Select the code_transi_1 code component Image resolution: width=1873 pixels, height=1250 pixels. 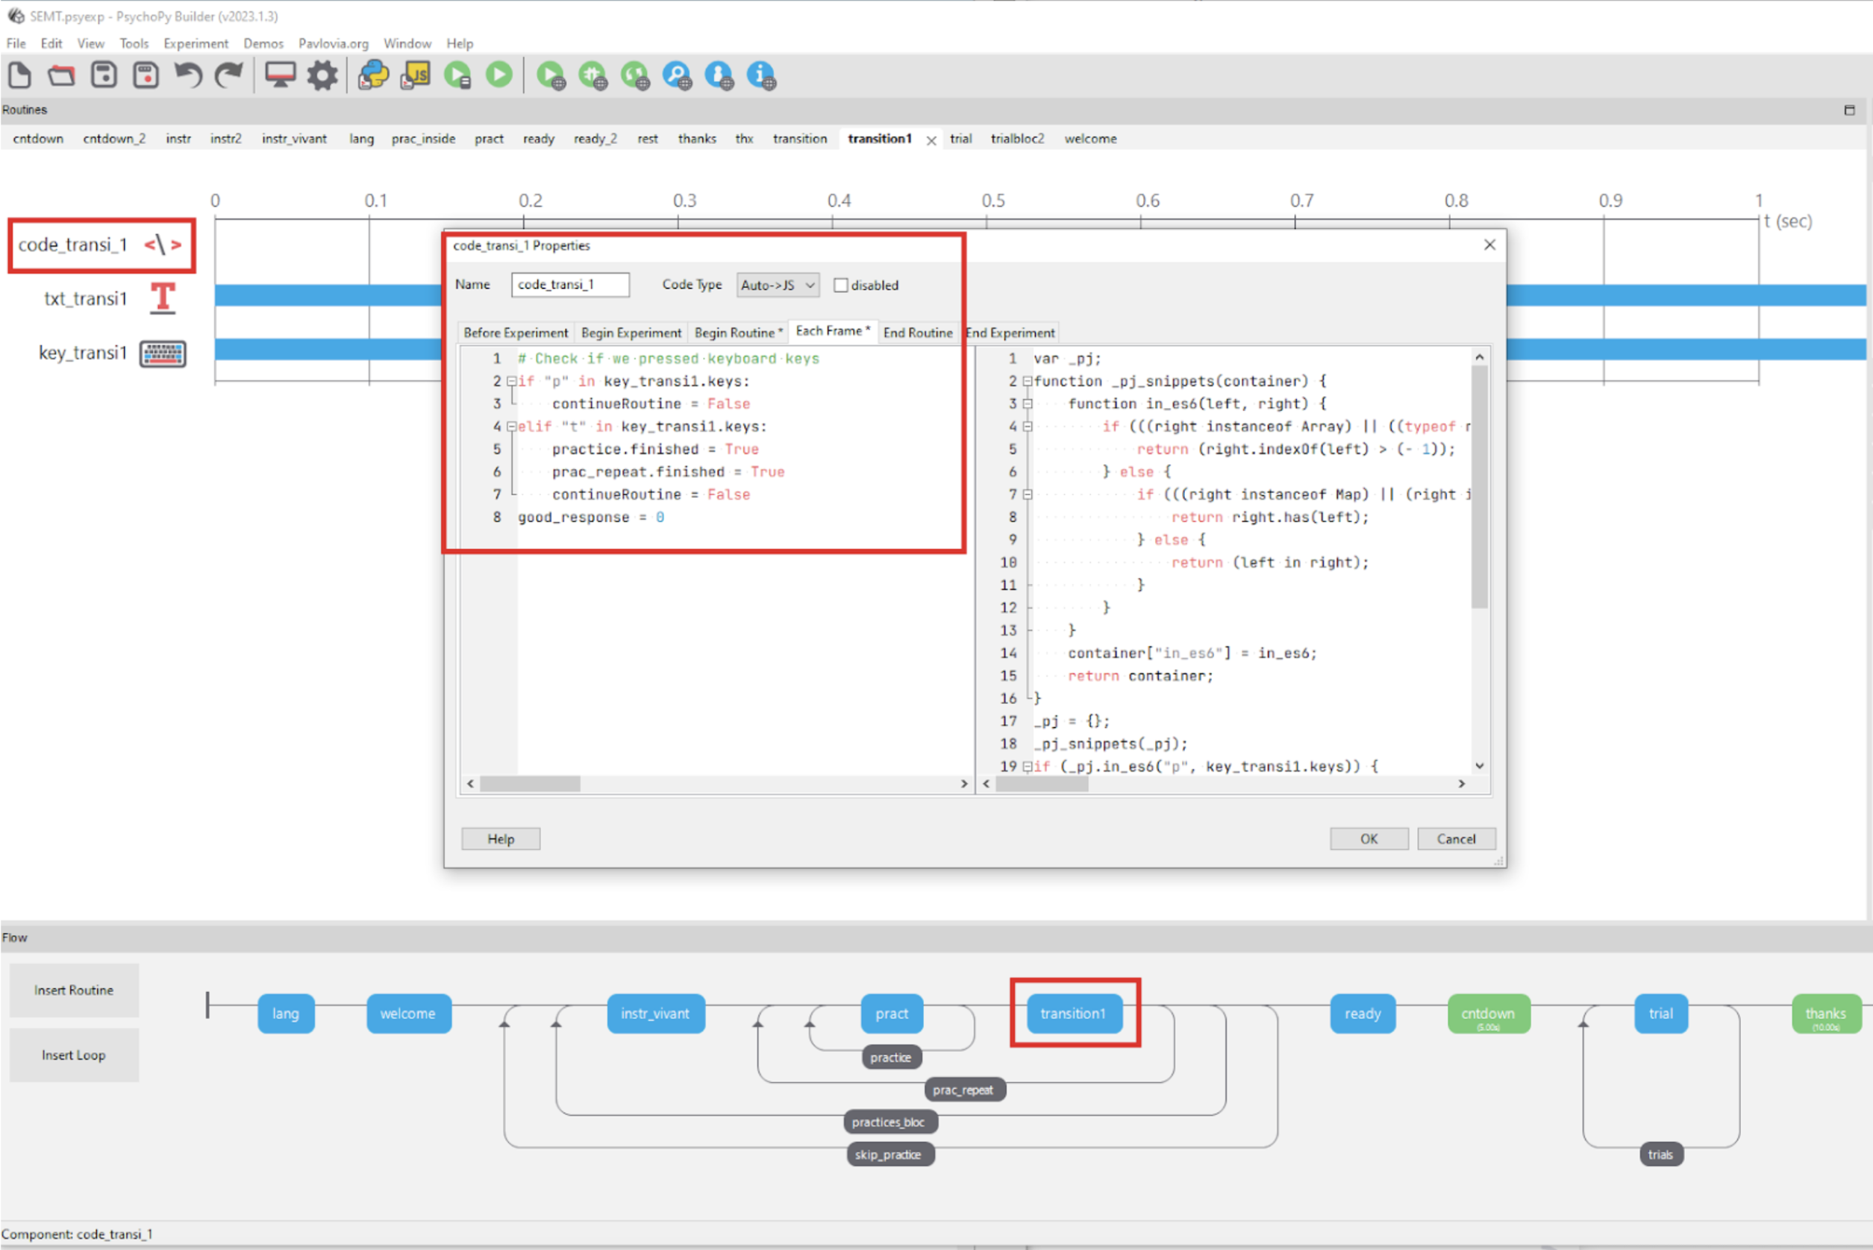101,245
